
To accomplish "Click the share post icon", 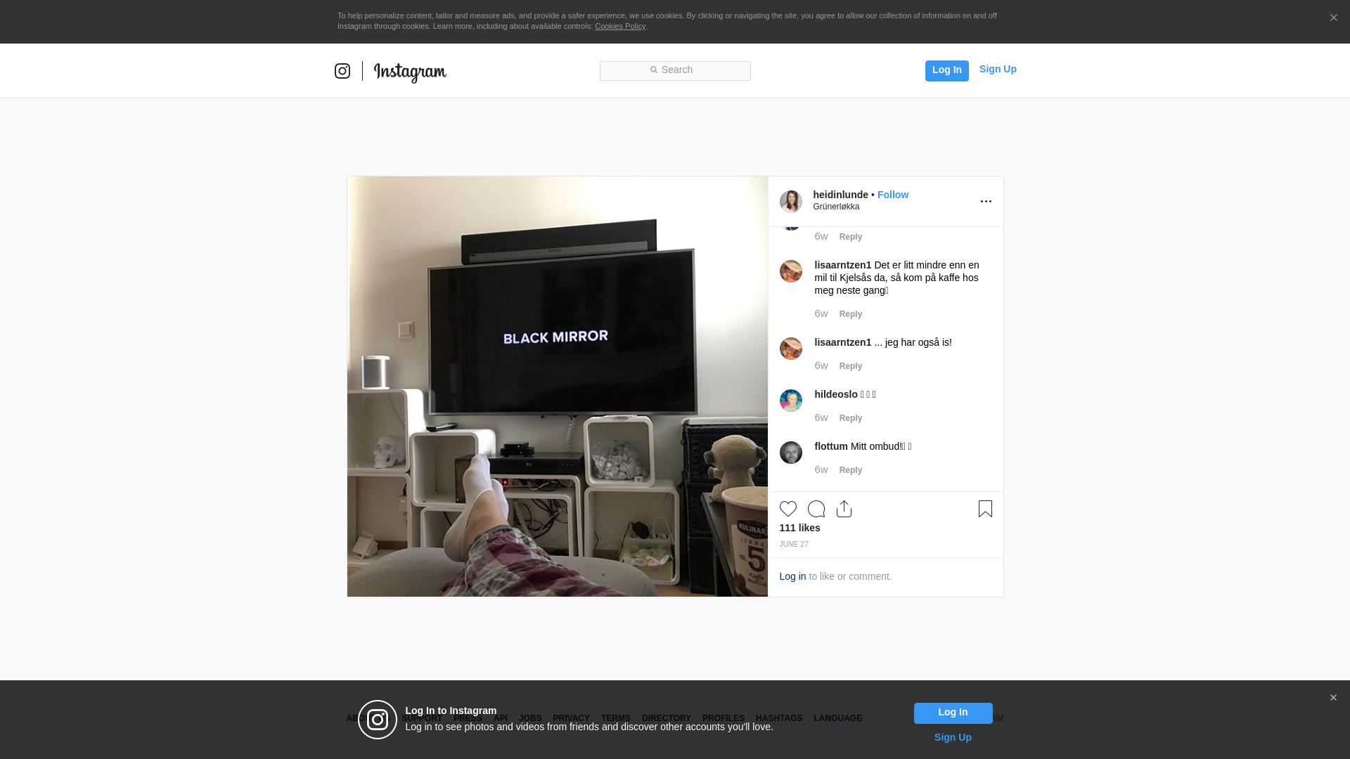I will [x=844, y=509].
